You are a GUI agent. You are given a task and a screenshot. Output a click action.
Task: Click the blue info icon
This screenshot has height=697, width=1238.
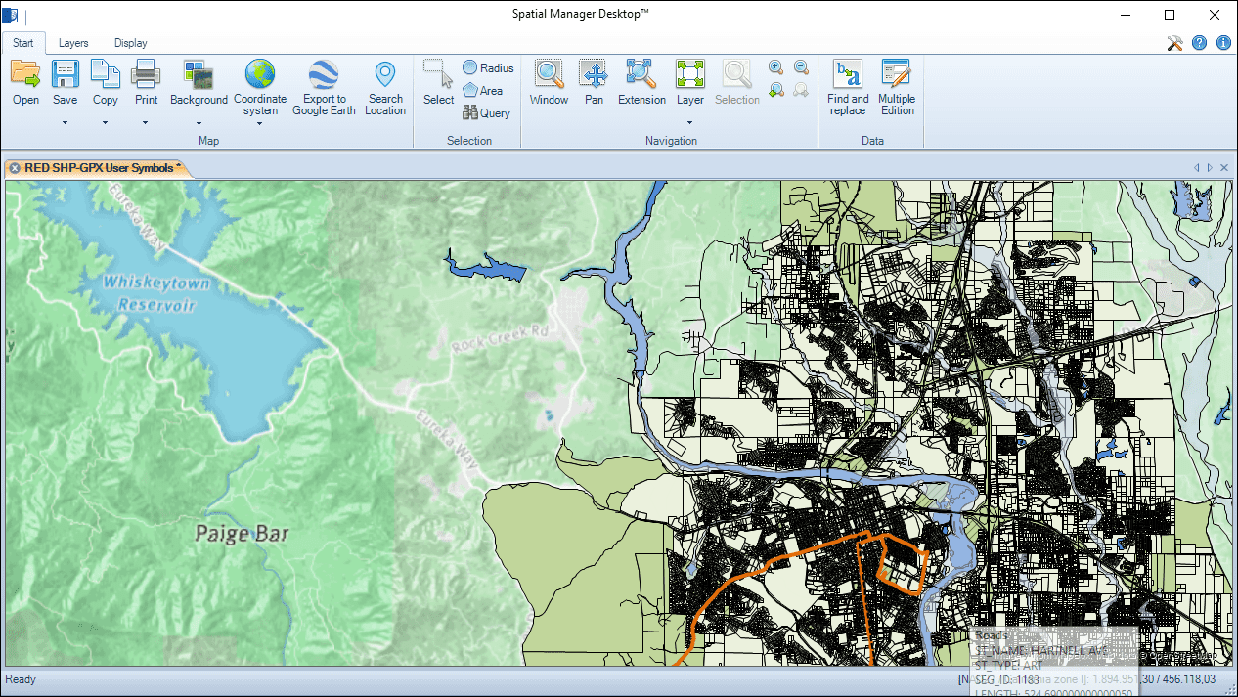click(x=1222, y=43)
